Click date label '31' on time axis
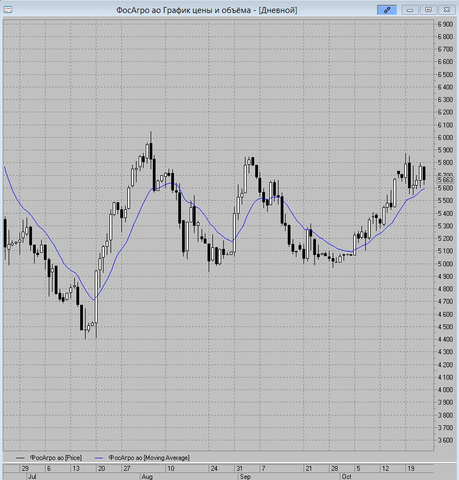Screen dimensions: 459x480 240,469
